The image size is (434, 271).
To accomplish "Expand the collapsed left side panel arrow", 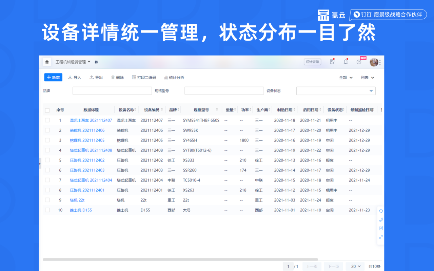I will pyautogui.click(x=40, y=163).
